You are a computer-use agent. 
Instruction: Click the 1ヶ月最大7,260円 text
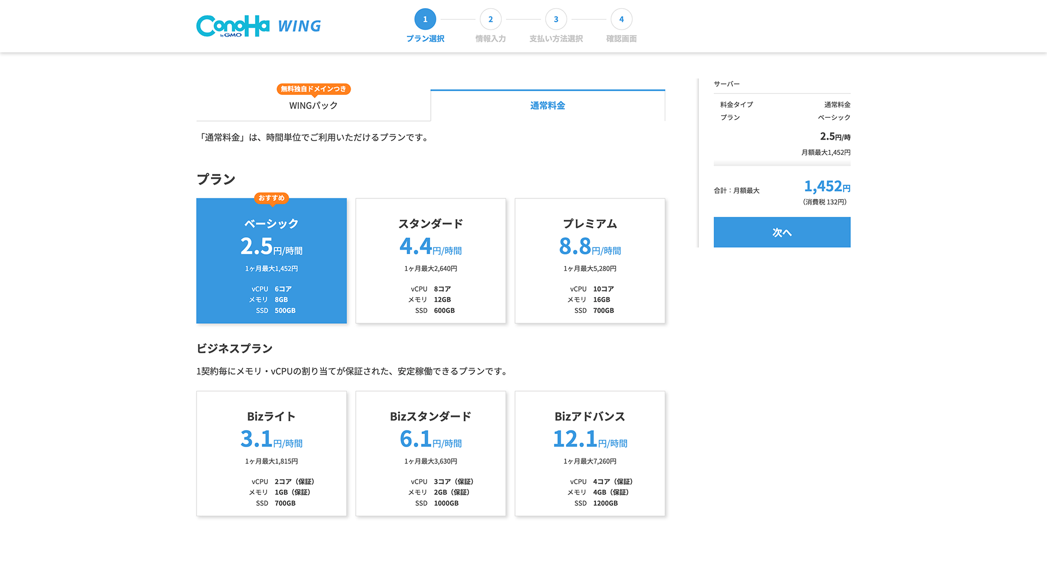(x=590, y=461)
